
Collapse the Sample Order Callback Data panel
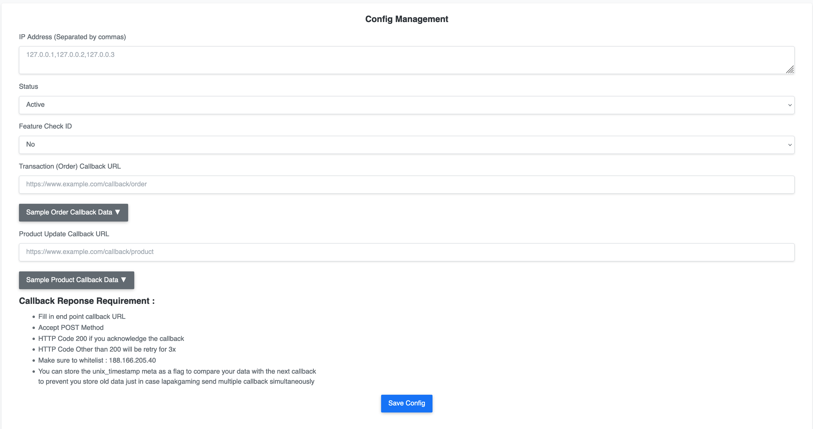pyautogui.click(x=73, y=212)
